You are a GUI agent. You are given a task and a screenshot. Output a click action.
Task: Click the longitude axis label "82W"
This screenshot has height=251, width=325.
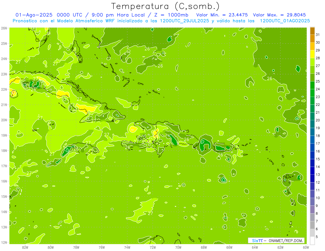pos(25,247)
